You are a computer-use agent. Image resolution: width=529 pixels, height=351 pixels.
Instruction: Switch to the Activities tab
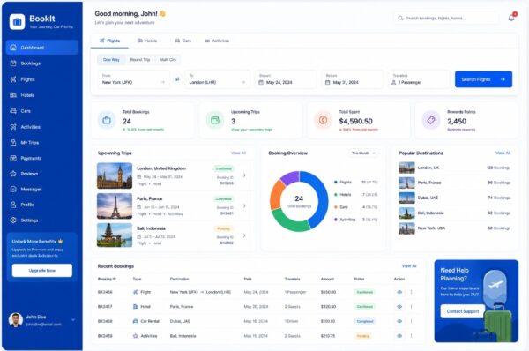(217, 41)
